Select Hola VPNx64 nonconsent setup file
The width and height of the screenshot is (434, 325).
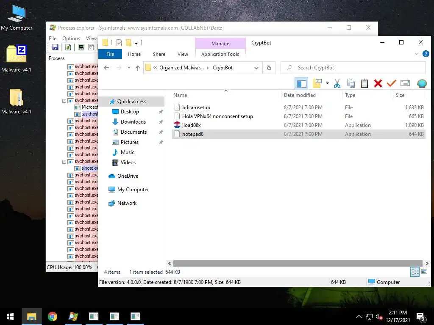click(299, 116)
